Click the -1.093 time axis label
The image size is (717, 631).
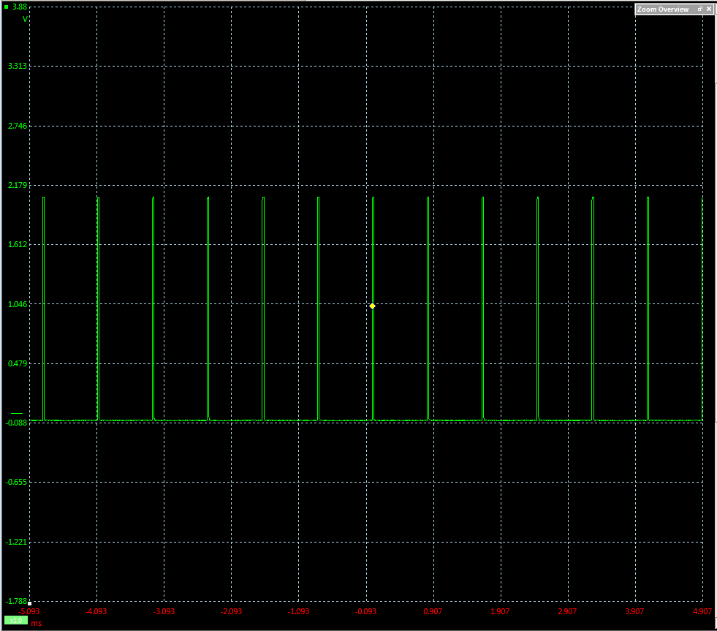(x=298, y=611)
